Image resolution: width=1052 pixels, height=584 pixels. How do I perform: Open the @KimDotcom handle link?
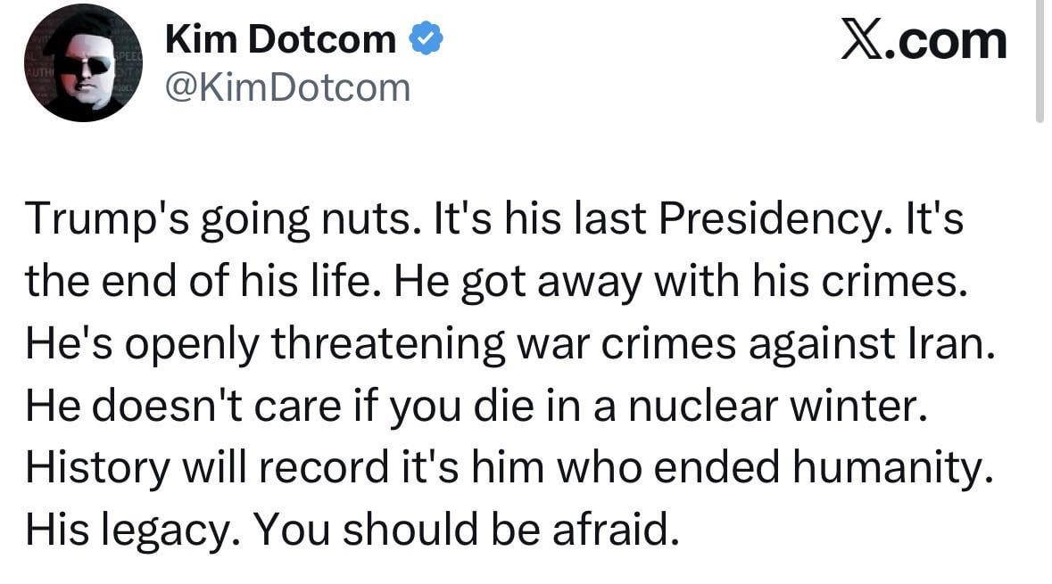[288, 87]
